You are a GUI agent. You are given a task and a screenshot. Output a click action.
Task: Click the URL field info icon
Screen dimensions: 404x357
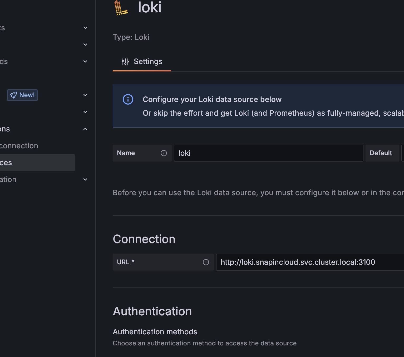pos(206,262)
